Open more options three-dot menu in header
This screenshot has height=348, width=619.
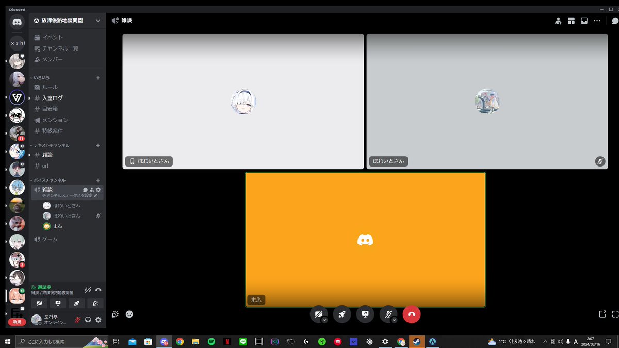[x=597, y=21]
